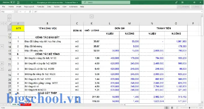Open the Formulas tab
The width and height of the screenshot is (204, 109).
41,7
